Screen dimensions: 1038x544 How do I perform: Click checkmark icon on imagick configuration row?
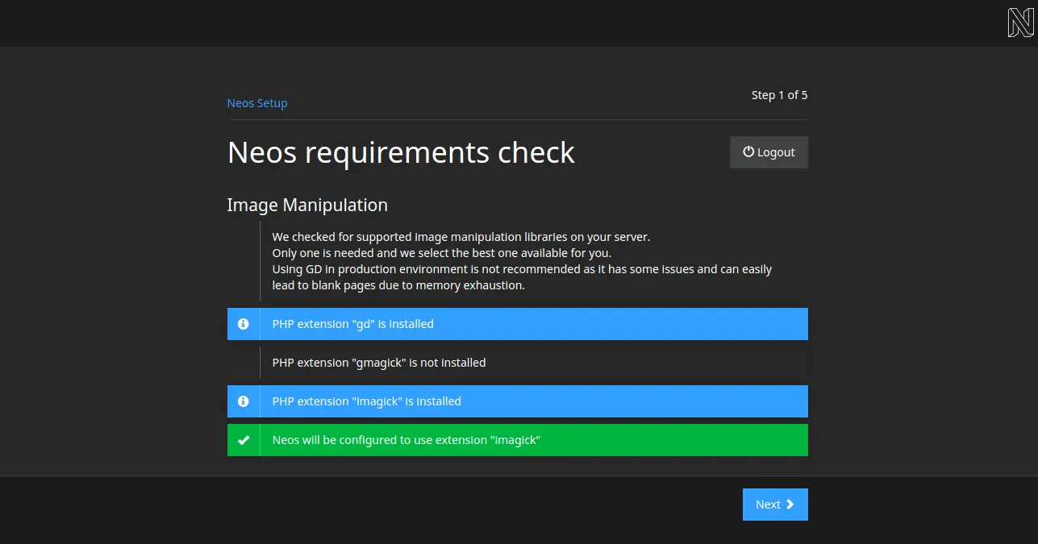(x=244, y=440)
